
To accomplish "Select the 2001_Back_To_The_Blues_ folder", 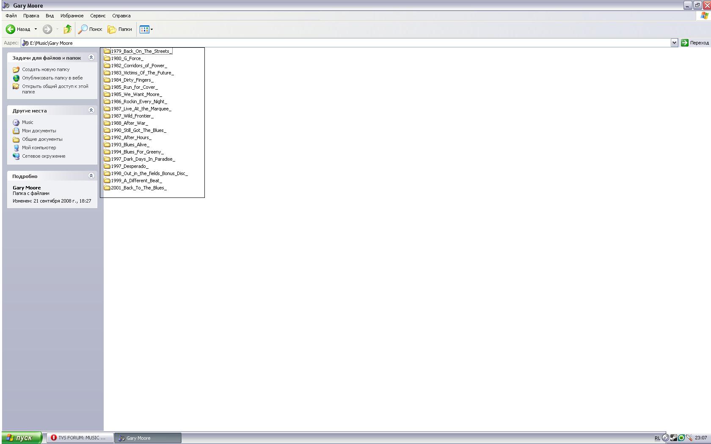I will 138,188.
